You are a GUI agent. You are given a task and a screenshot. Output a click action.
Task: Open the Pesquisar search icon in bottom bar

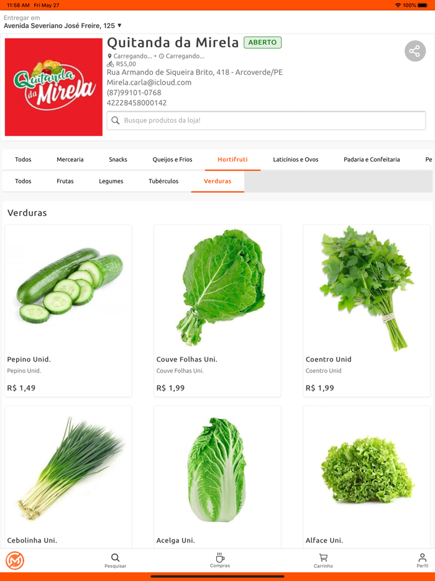pyautogui.click(x=115, y=557)
